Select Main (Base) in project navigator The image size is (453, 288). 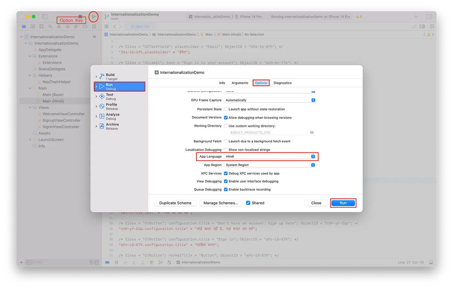53,95
